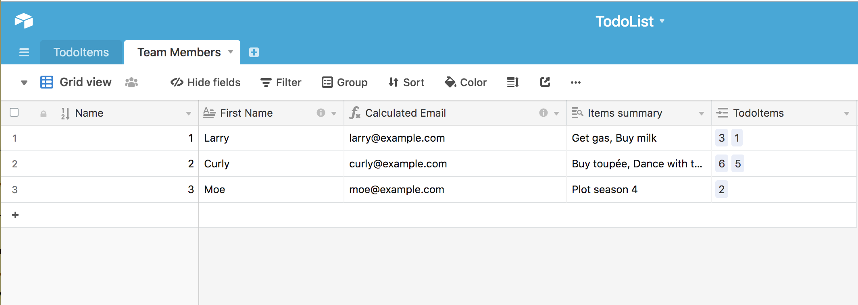
Task: Open TodoItems column dropdown arrow
Action: [x=846, y=113]
